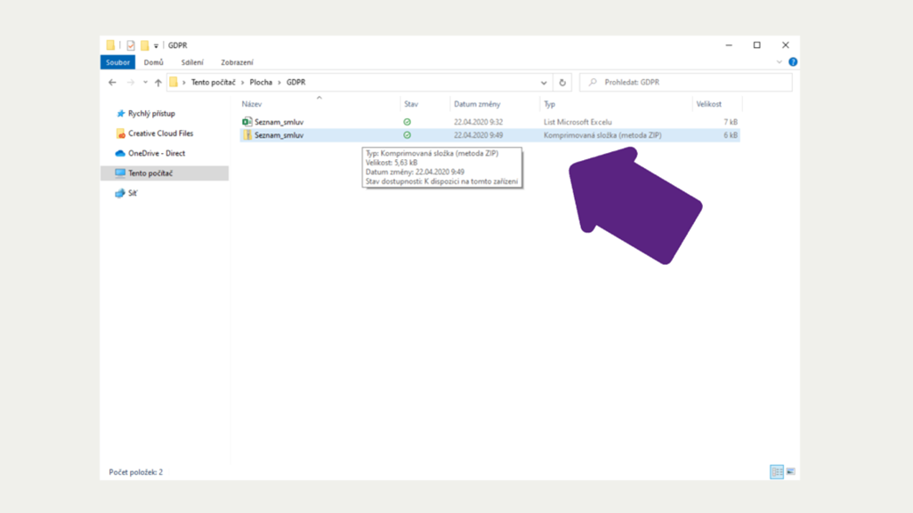Click Plocha in the address path

click(x=261, y=83)
